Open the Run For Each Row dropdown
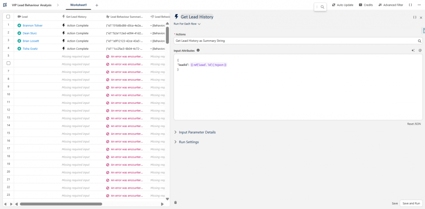Image resolution: width=425 pixels, height=209 pixels. click(x=187, y=24)
